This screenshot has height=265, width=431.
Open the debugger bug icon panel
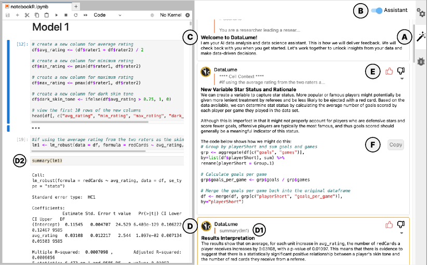coord(421,61)
